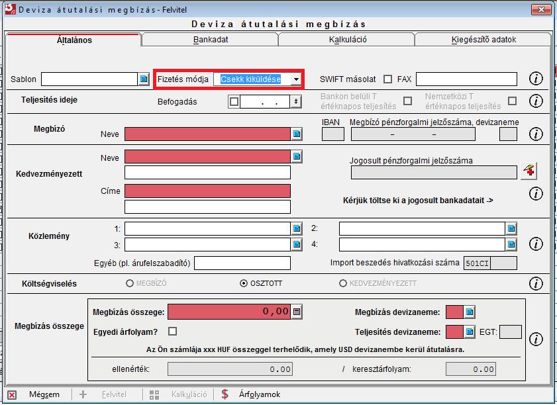Viewport: 557px width, 405px height.
Task: Click the Kalkuláció button in bottom bar
Action: click(179, 394)
